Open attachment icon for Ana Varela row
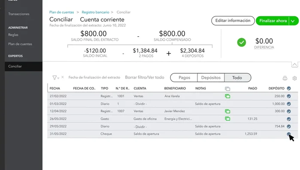Image resolution: width=300 pixels, height=170 pixels. [x=227, y=96]
